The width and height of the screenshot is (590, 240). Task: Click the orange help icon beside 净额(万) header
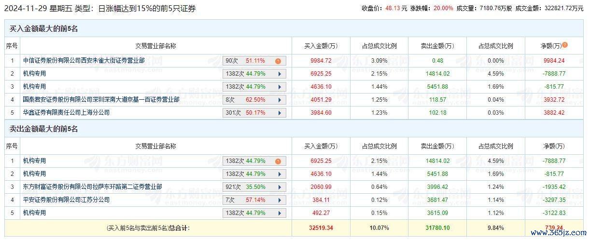click(x=565, y=45)
